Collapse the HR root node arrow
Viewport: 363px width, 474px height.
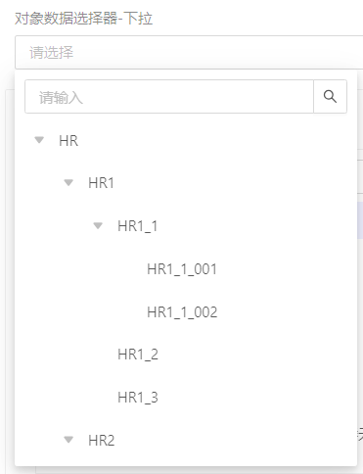coord(39,140)
